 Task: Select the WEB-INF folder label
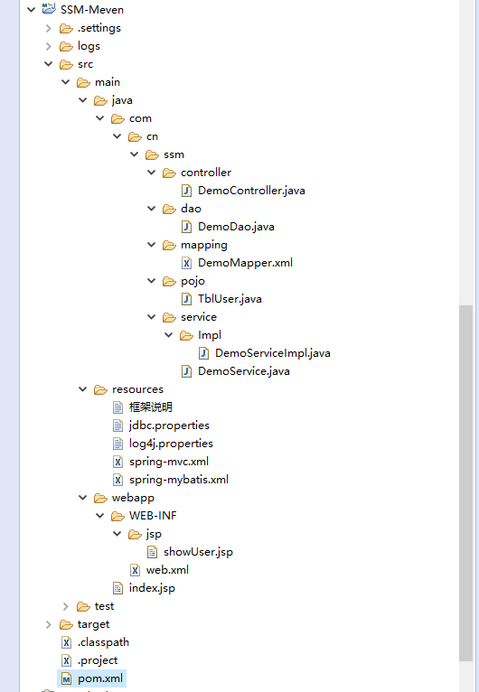pos(153,516)
